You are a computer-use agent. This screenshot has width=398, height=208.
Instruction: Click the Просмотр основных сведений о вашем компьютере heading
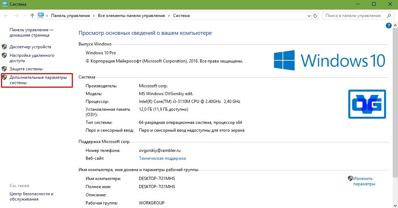pyautogui.click(x=145, y=33)
